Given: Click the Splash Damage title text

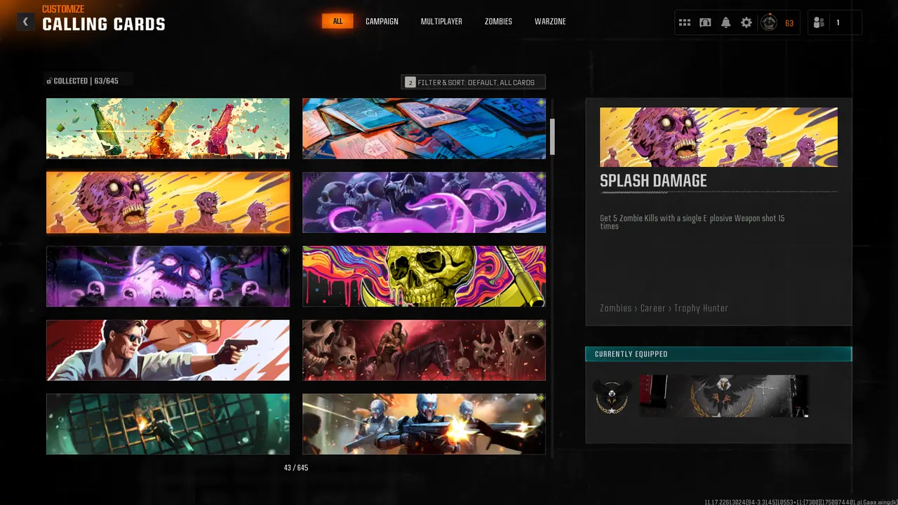Looking at the screenshot, I should pos(653,181).
